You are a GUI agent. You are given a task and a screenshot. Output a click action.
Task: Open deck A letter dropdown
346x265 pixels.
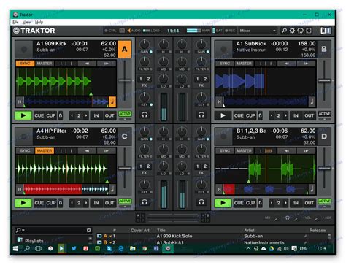(125, 50)
